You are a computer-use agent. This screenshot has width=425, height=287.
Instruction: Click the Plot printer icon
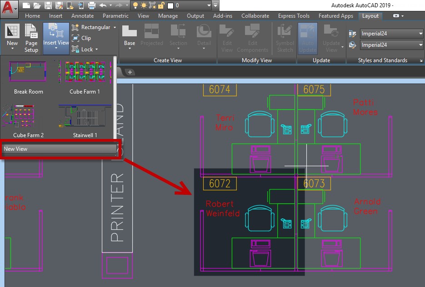pos(91,5)
